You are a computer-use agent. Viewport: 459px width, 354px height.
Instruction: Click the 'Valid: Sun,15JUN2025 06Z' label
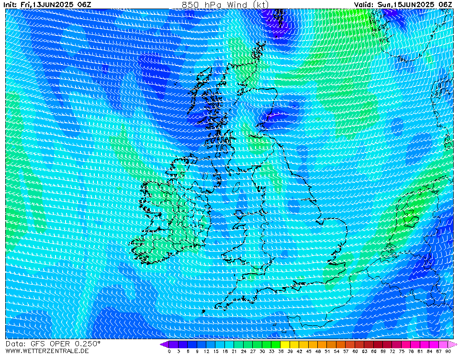[x=403, y=5]
